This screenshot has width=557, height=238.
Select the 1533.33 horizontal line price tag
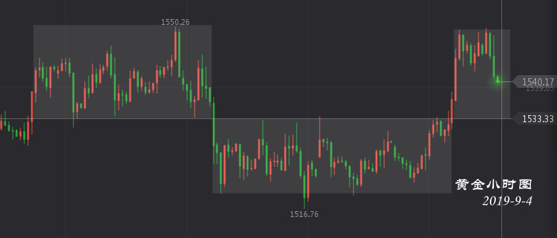tap(534, 119)
